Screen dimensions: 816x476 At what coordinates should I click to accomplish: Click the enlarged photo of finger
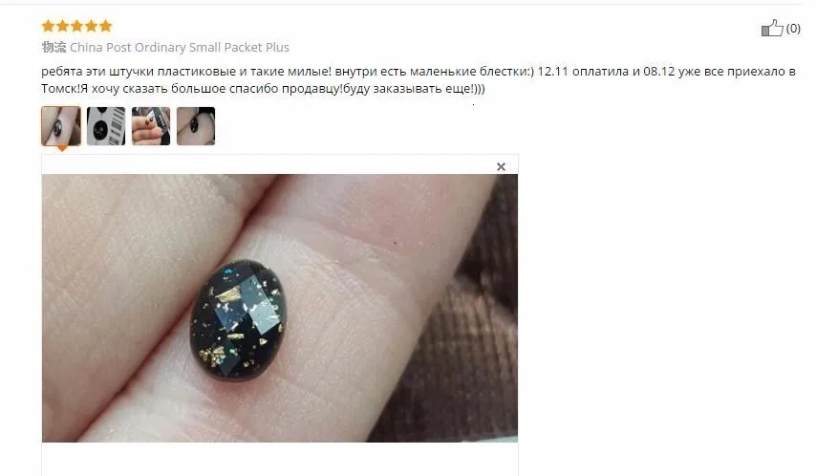(x=280, y=308)
